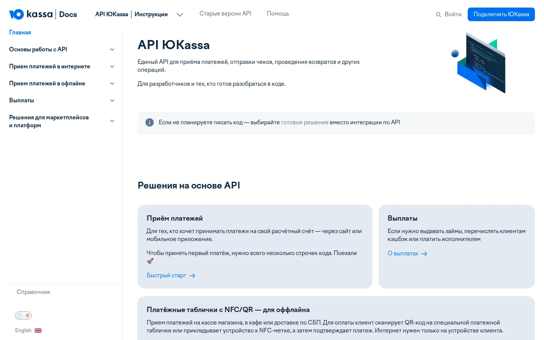The image size is (544, 340).
Task: Click the Подключить ЮKassa button
Action: pos(501,14)
